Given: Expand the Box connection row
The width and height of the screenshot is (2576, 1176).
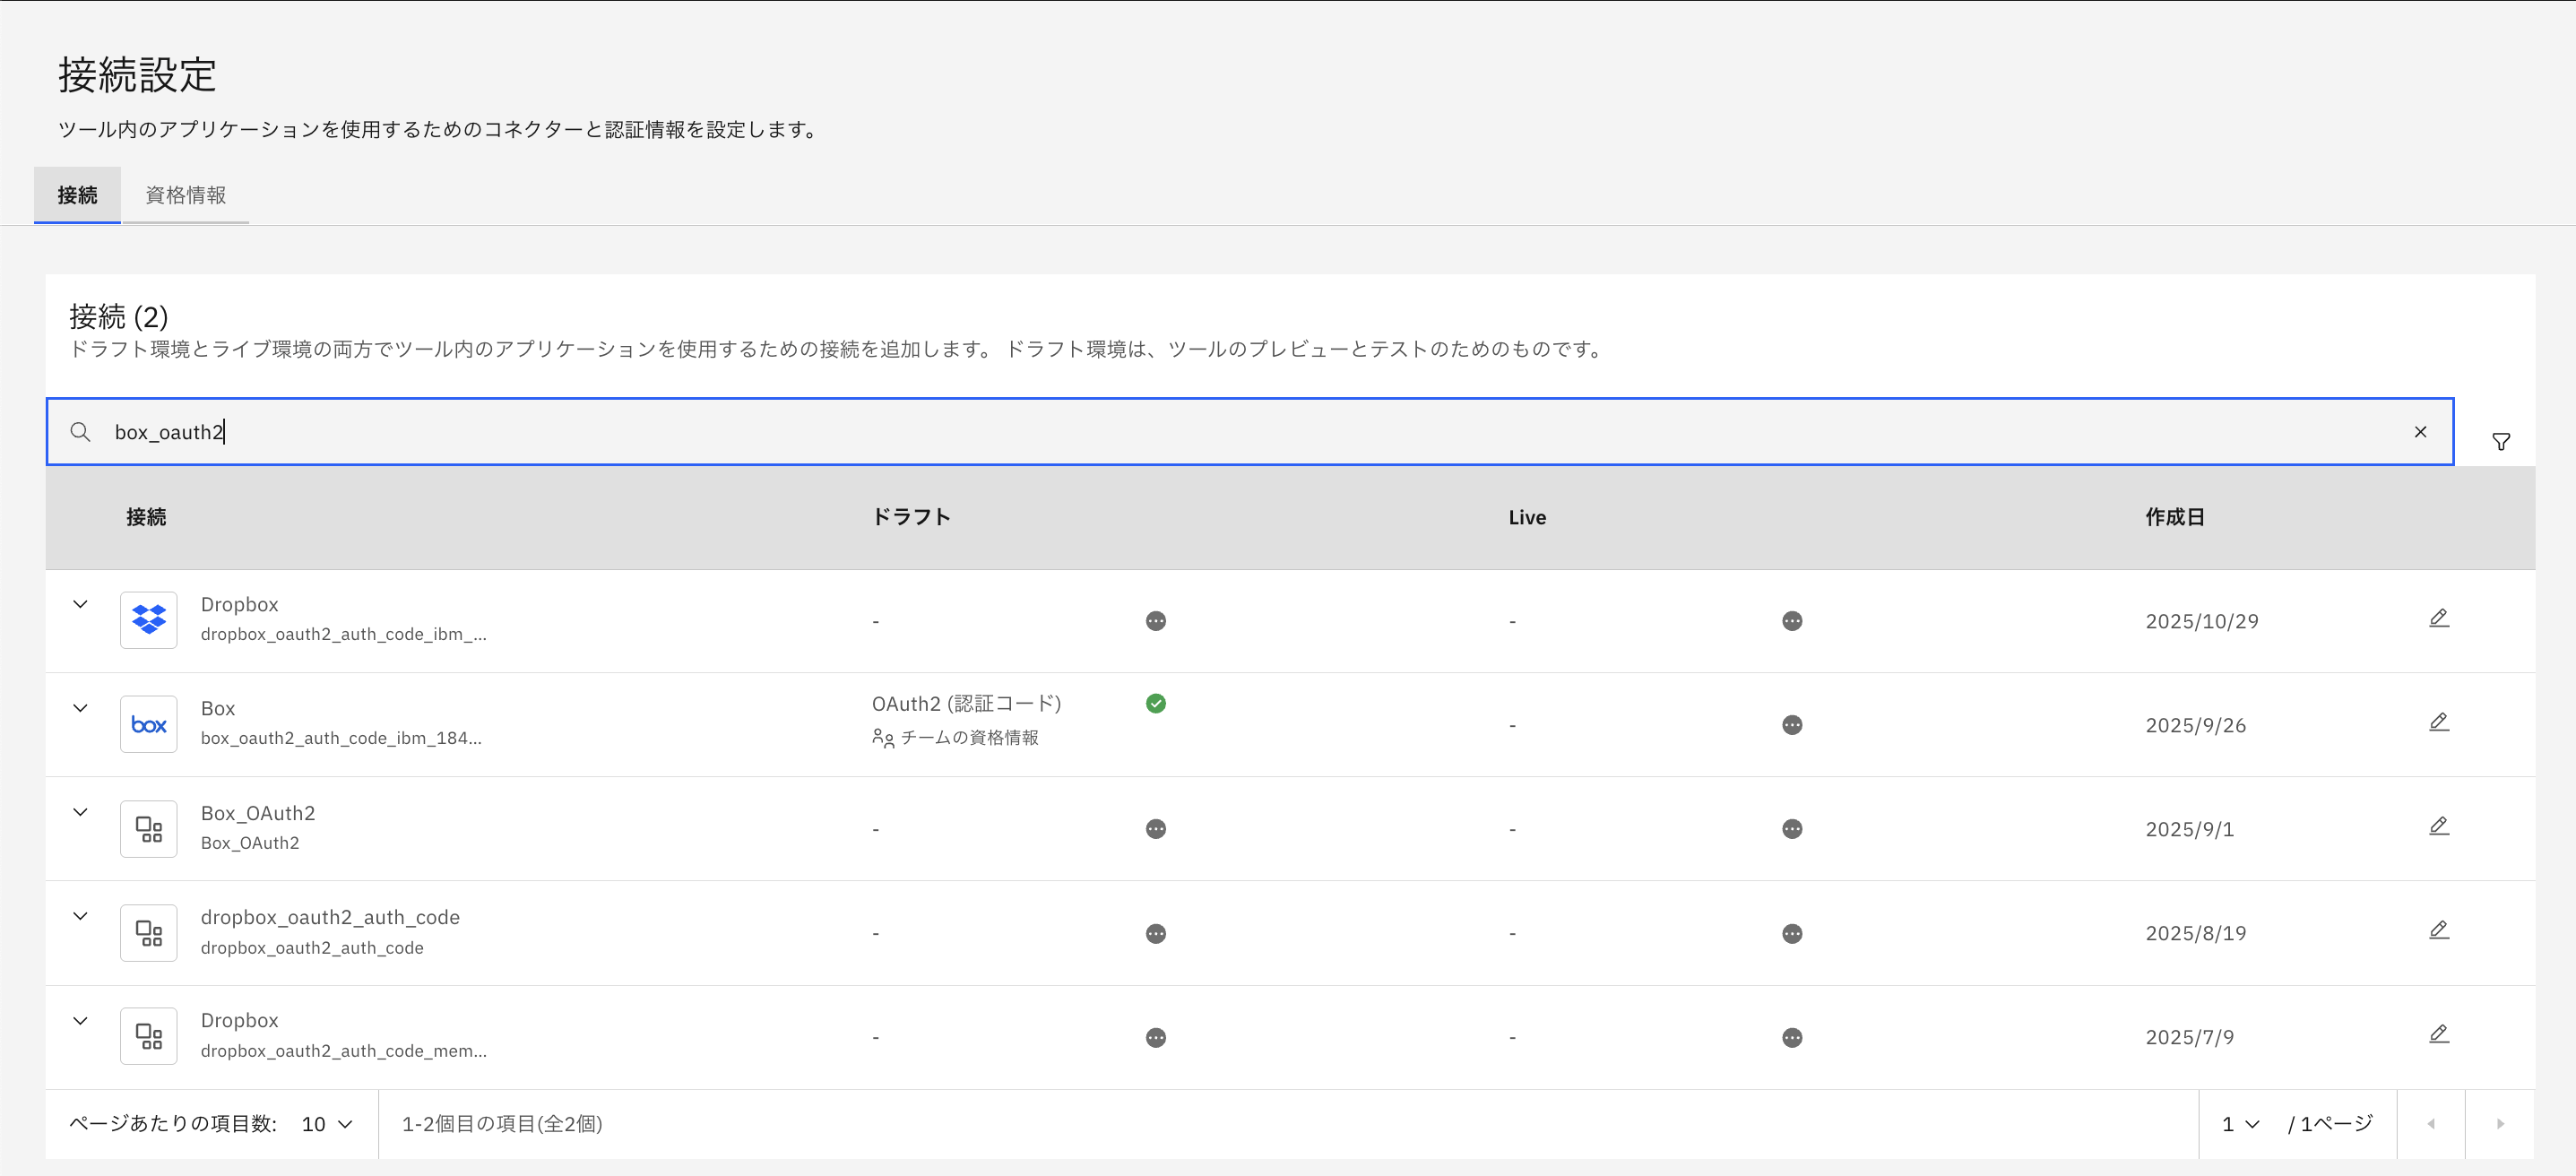Looking at the screenshot, I should [81, 708].
